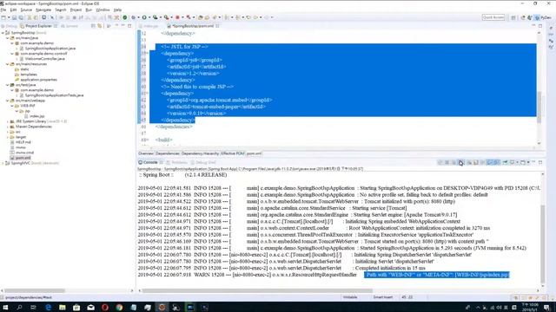Click the Debug bug toolbar icon
The image size is (556, 312).
pyautogui.click(x=133, y=17)
